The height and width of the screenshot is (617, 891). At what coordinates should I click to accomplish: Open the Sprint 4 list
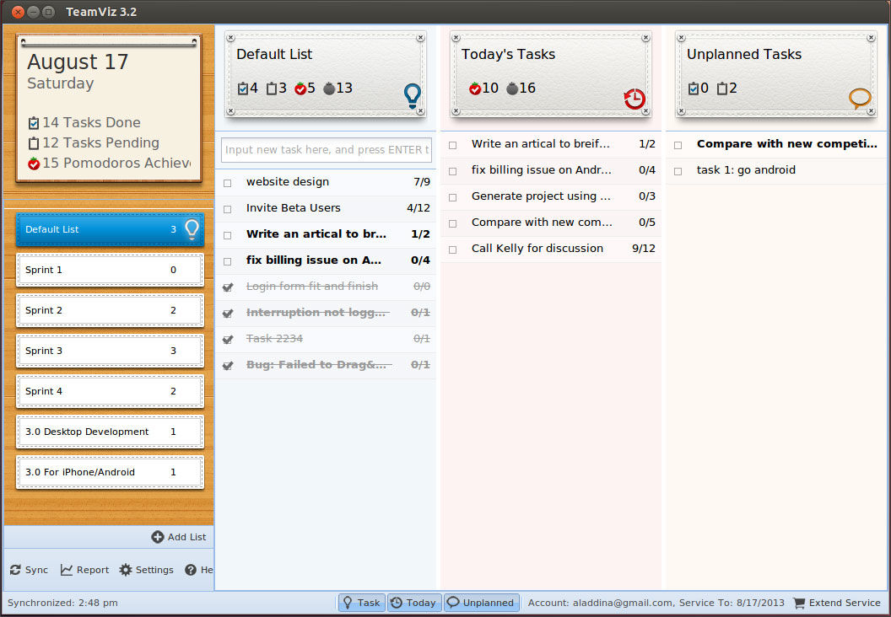(x=110, y=391)
